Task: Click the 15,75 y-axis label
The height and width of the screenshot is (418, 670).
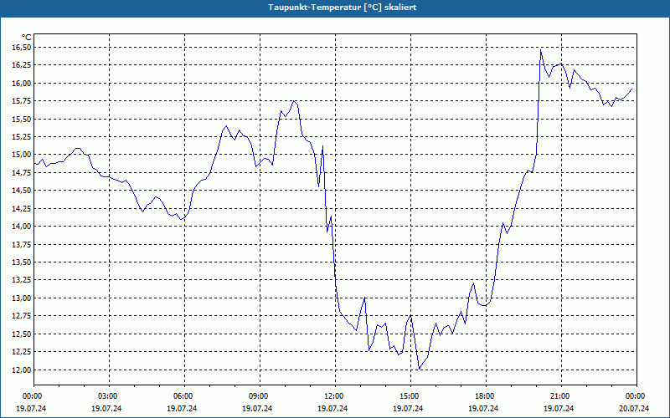Action: 22,101
